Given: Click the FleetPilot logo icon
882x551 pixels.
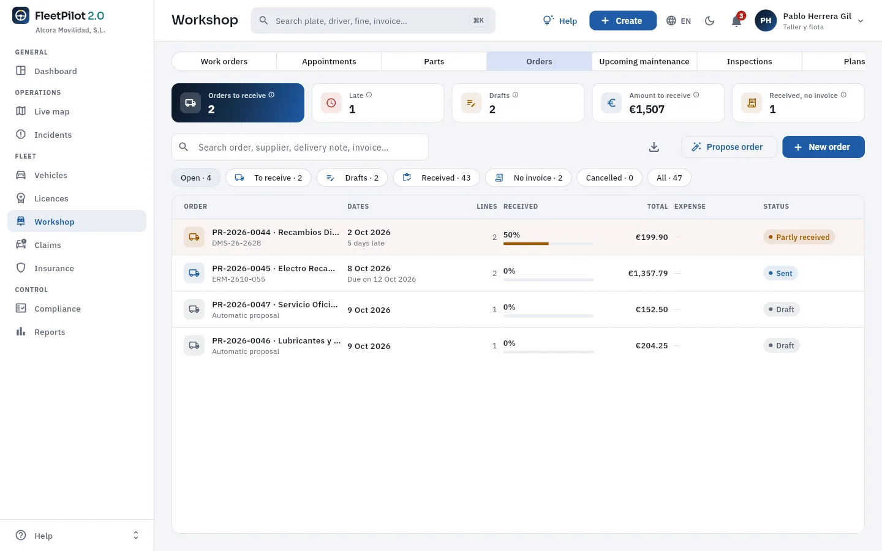Looking at the screenshot, I should 21,16.
